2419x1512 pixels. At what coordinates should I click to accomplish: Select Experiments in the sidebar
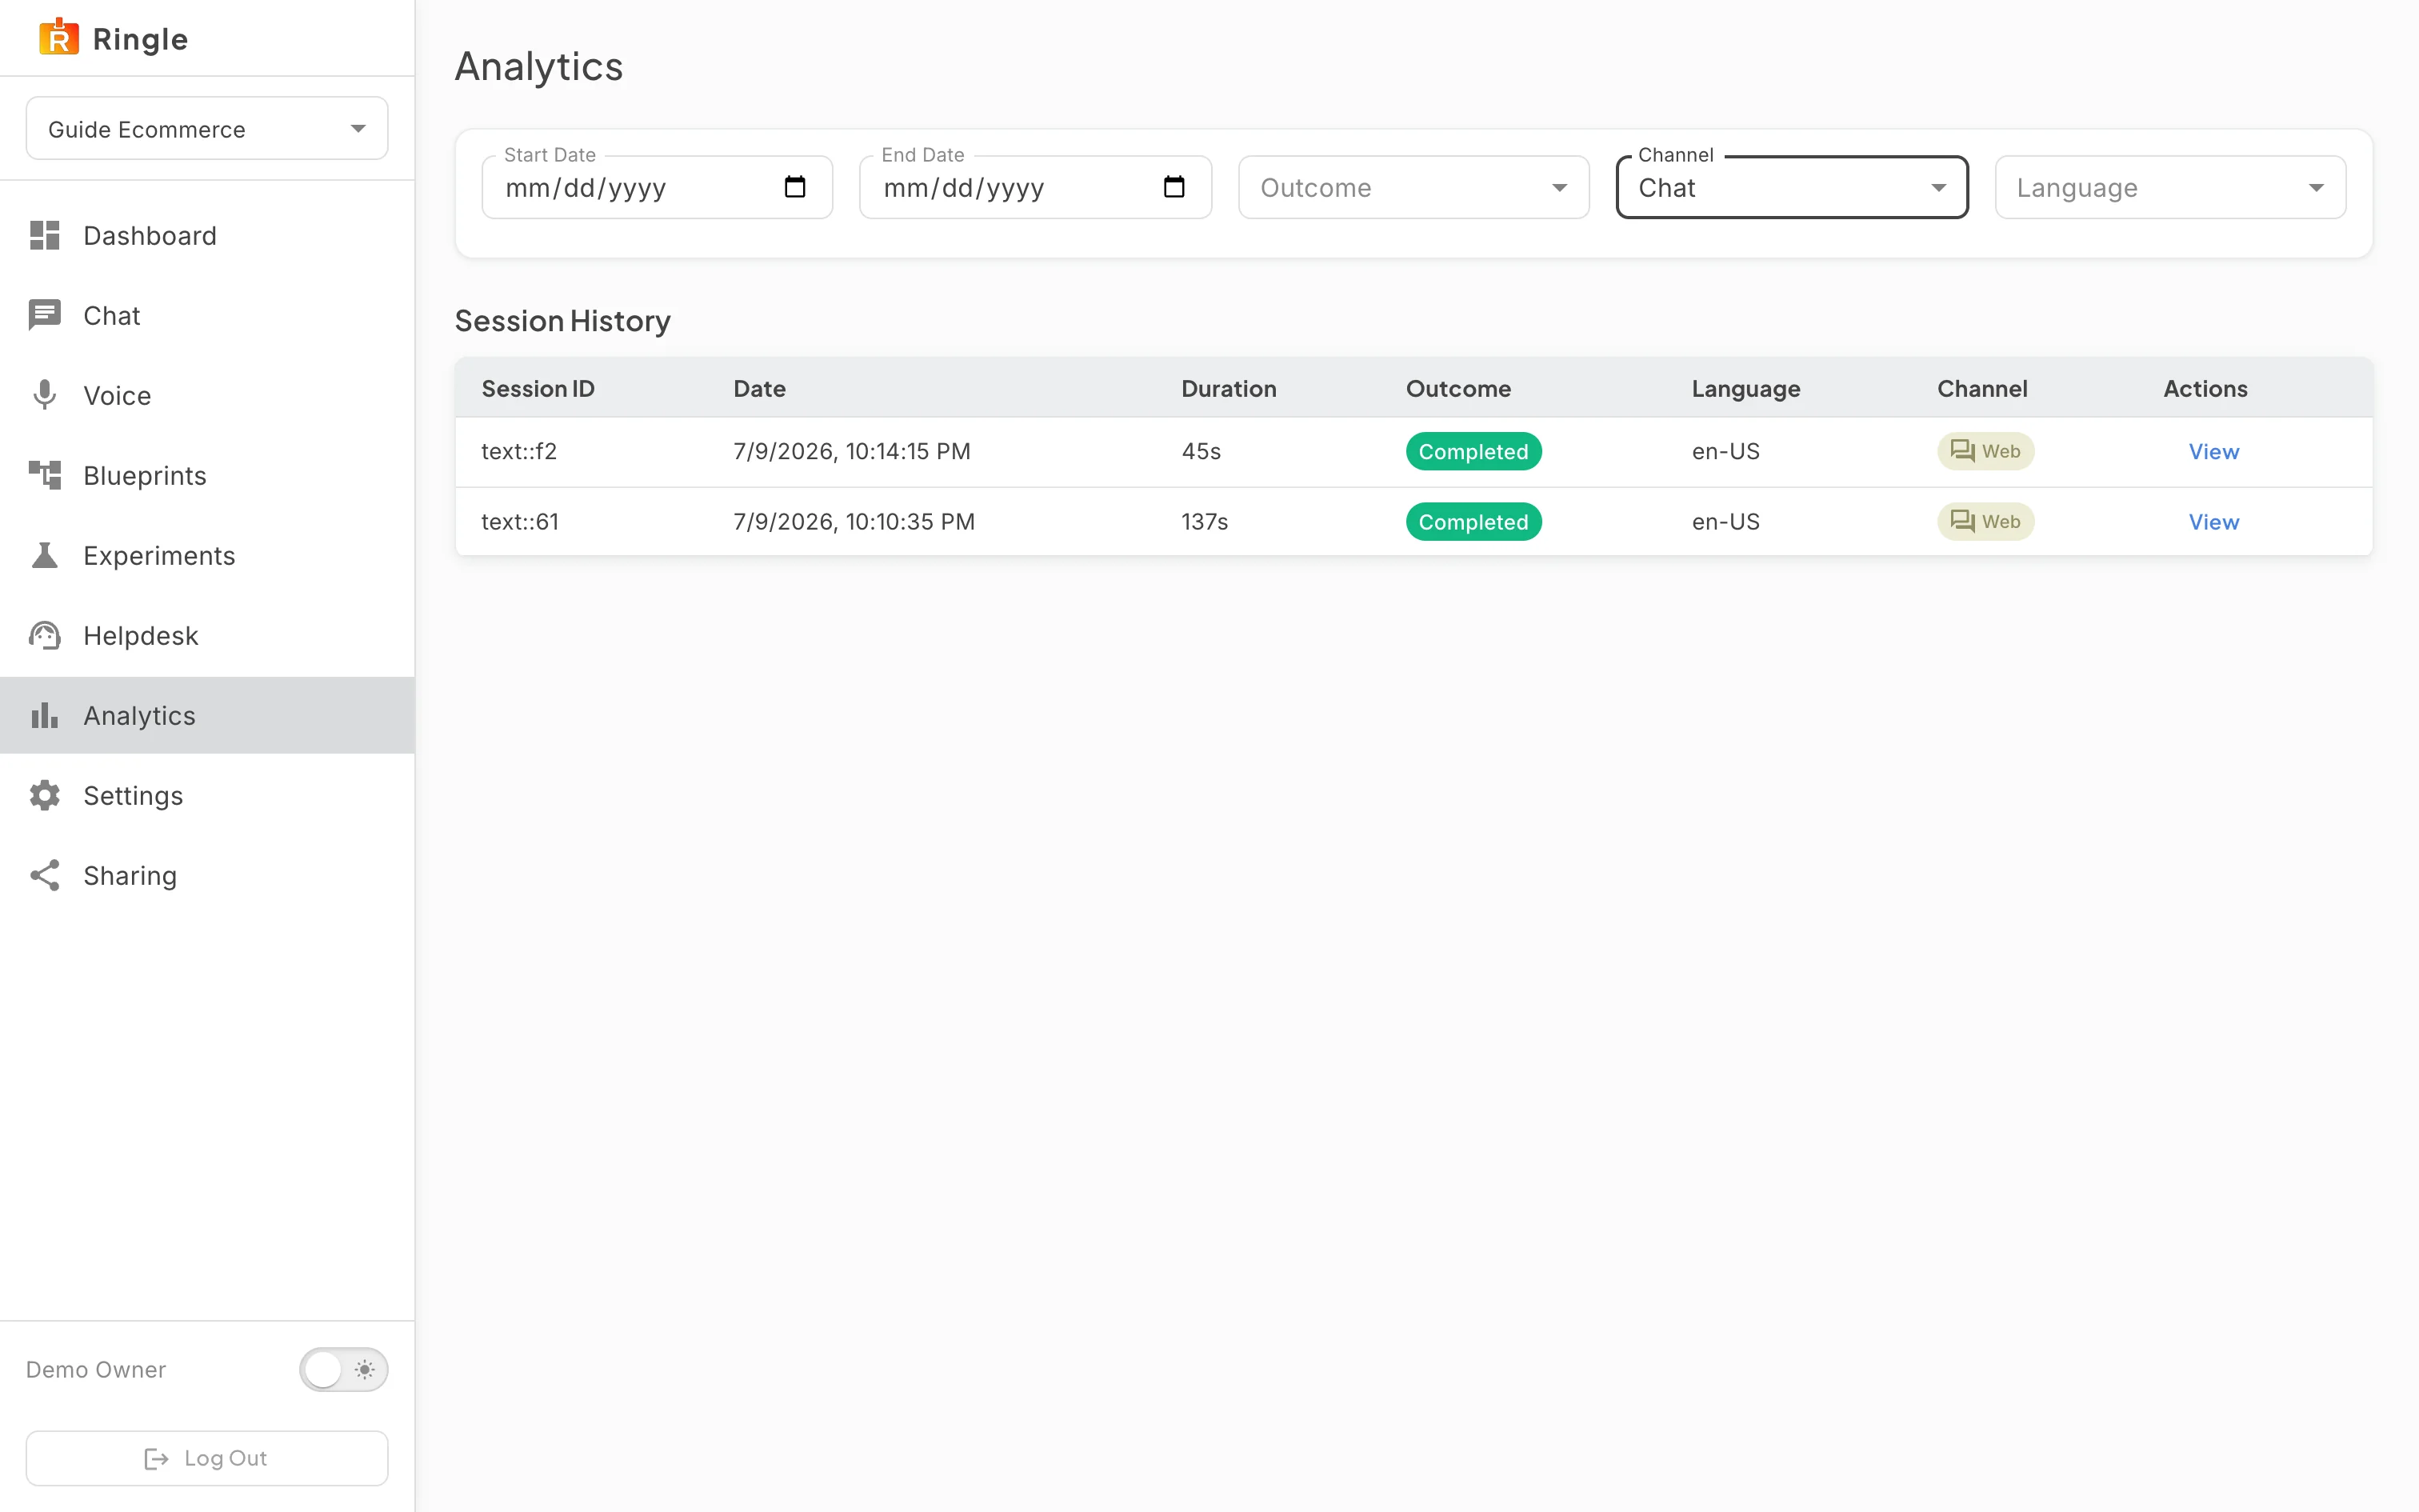pos(207,556)
